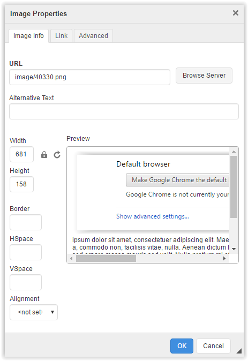The height and width of the screenshot is (361, 248).
Task: Select the Width field showing 681
Action: (x=21, y=154)
